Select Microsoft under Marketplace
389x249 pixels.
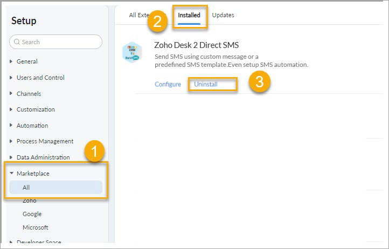pyautogui.click(x=35, y=227)
